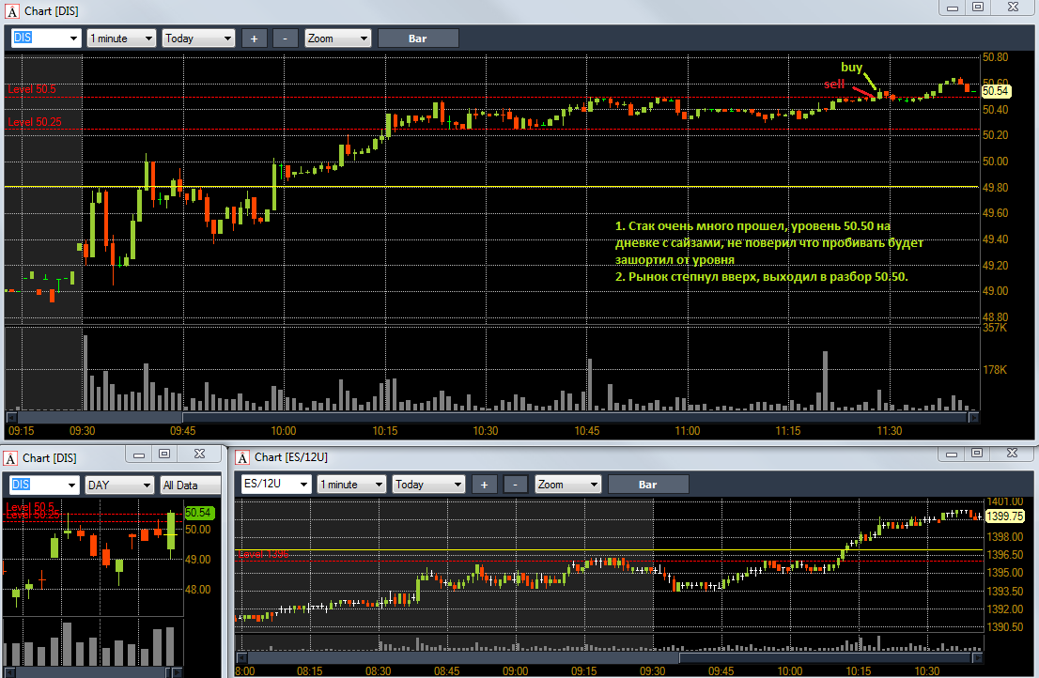Click the plus zoom-in button in top DIS chart
The width and height of the screenshot is (1039, 678).
254,39
